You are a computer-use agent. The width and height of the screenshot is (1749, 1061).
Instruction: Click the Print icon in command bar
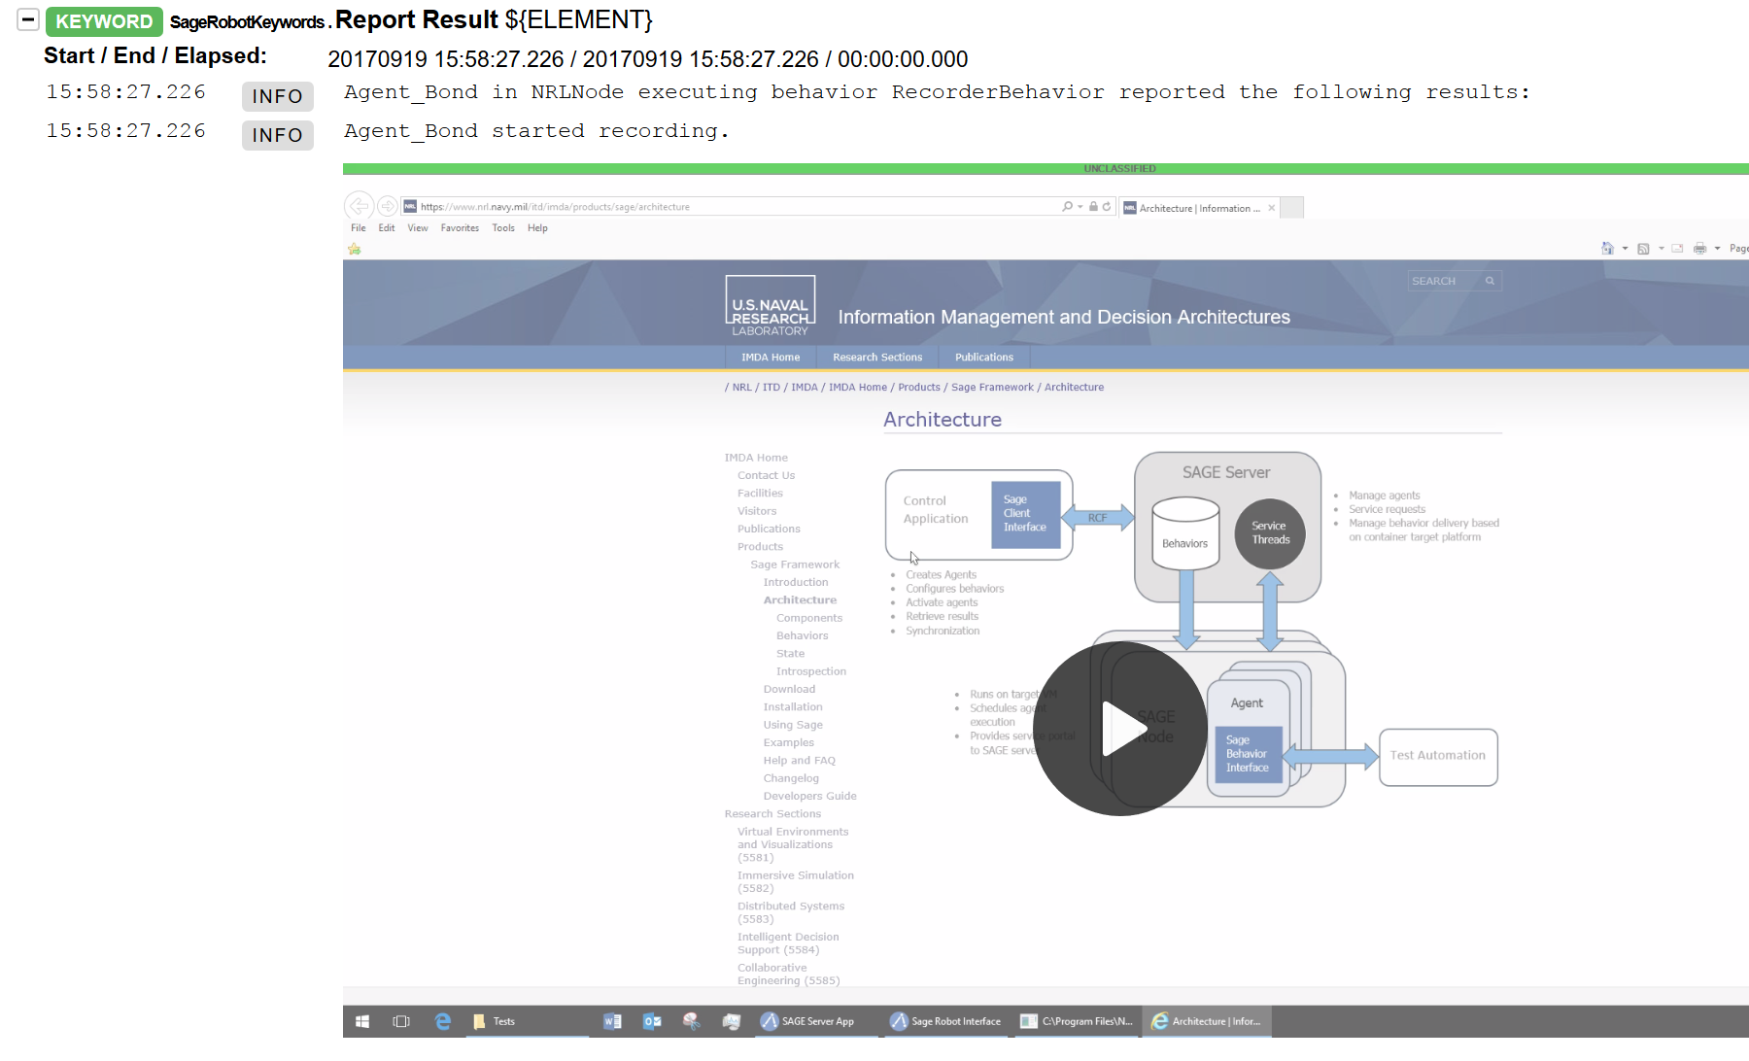point(1699,249)
